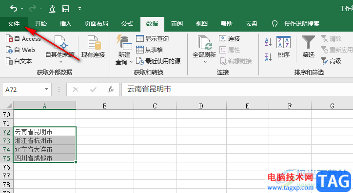353x193 pixels.
Task: Click cell containing 辽宁省大连市
Action: [x=44, y=149]
